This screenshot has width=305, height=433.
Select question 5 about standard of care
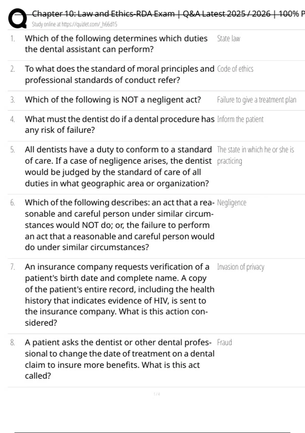(118, 166)
